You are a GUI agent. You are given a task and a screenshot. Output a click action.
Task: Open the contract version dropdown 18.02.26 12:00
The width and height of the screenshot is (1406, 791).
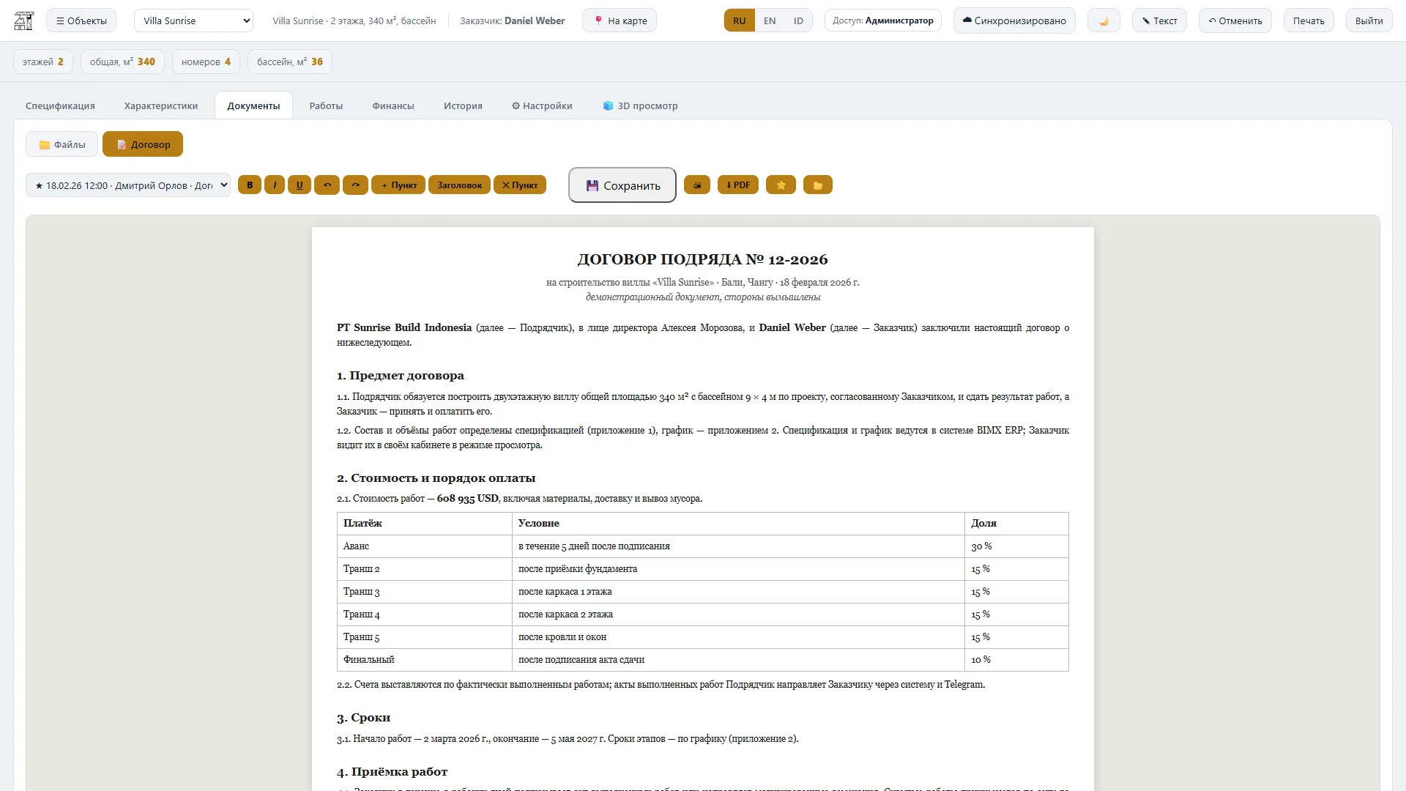(x=128, y=185)
